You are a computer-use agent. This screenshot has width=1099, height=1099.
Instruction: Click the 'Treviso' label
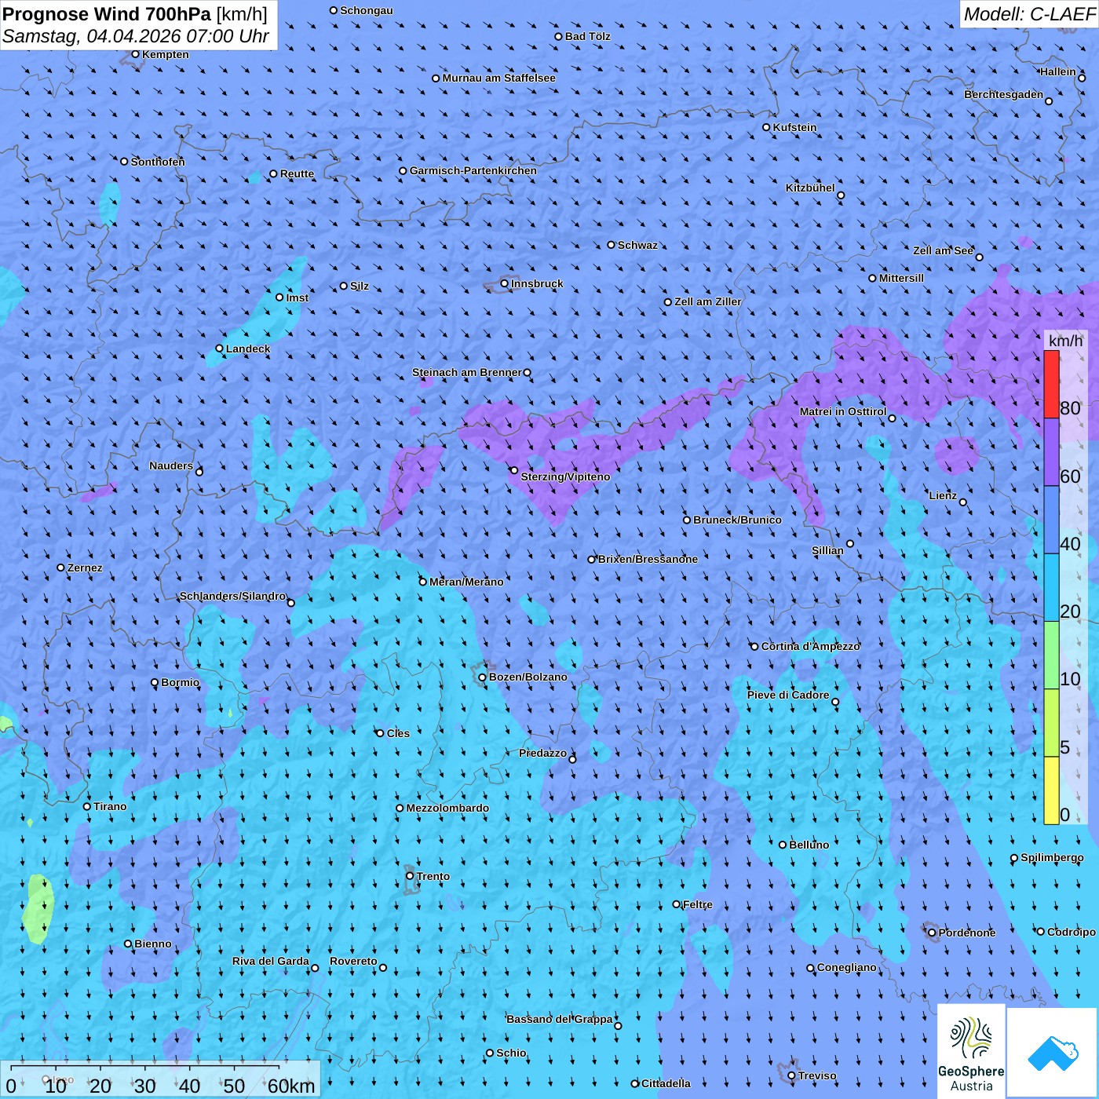[x=817, y=1075]
